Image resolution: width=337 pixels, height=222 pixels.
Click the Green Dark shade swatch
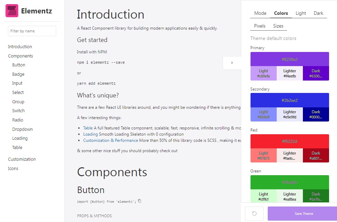[x=316, y=196]
